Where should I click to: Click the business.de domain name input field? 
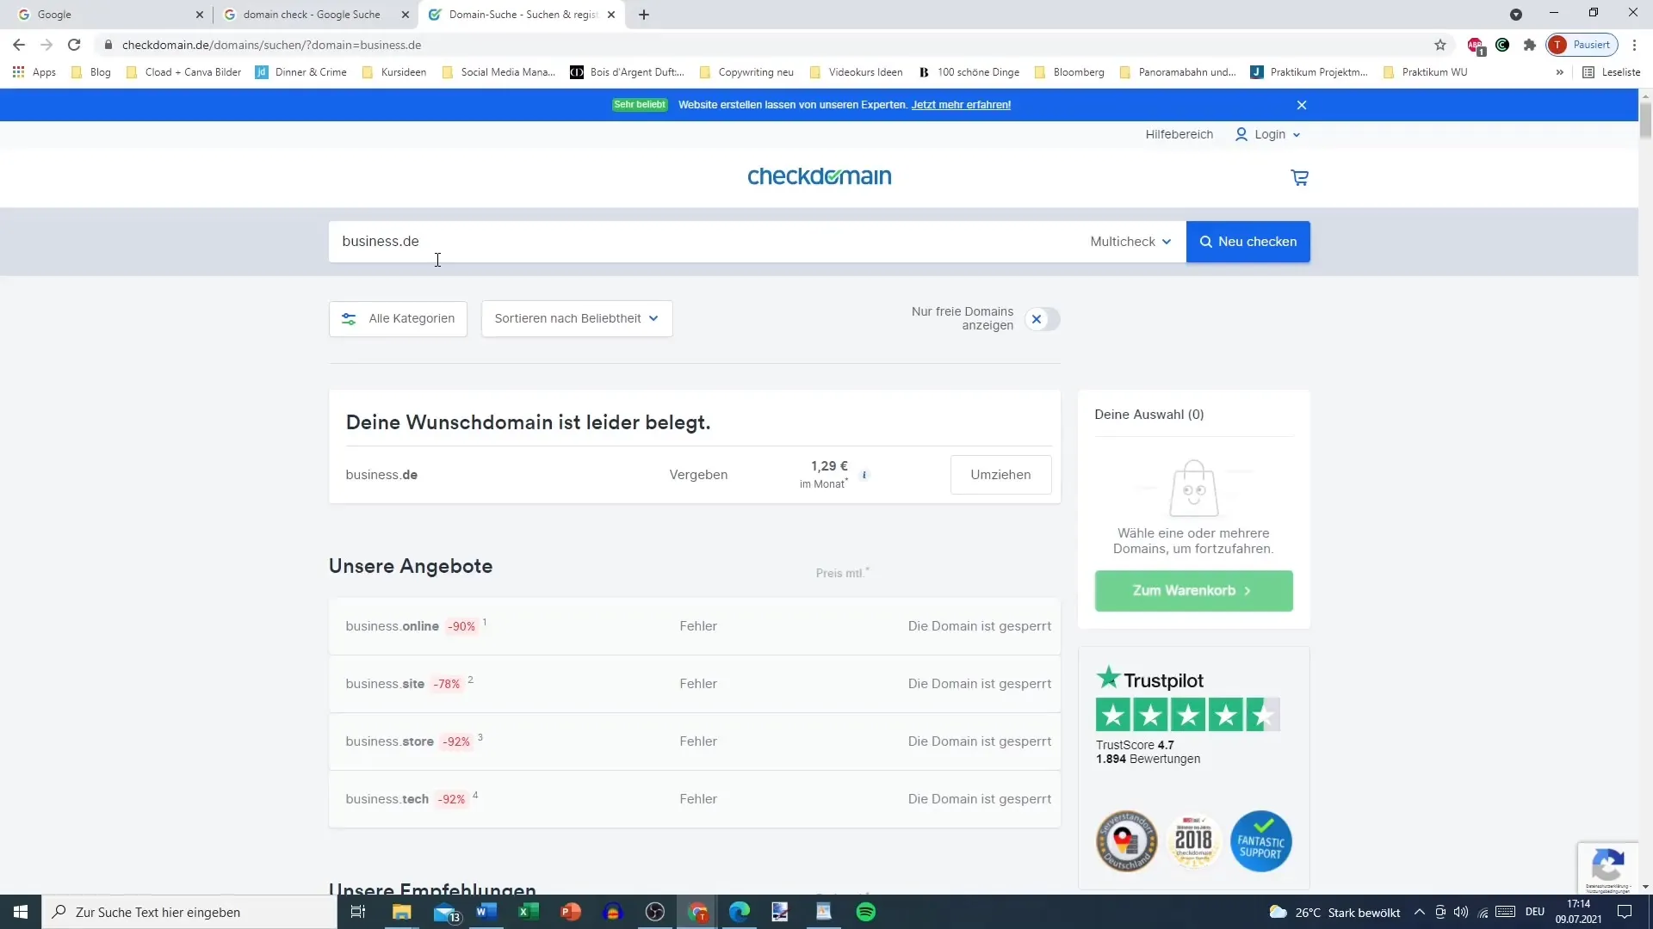click(706, 241)
